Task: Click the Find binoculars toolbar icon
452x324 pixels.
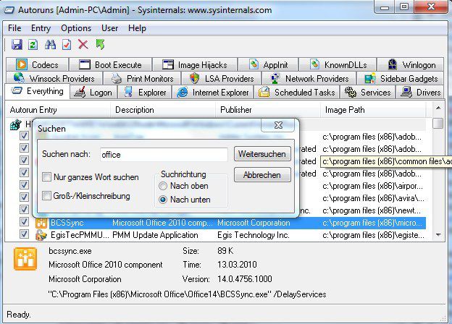Action: (x=50, y=45)
